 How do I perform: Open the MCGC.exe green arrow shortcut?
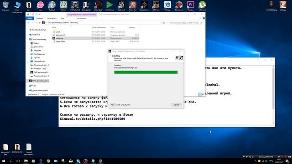pyautogui.click(x=109, y=6)
